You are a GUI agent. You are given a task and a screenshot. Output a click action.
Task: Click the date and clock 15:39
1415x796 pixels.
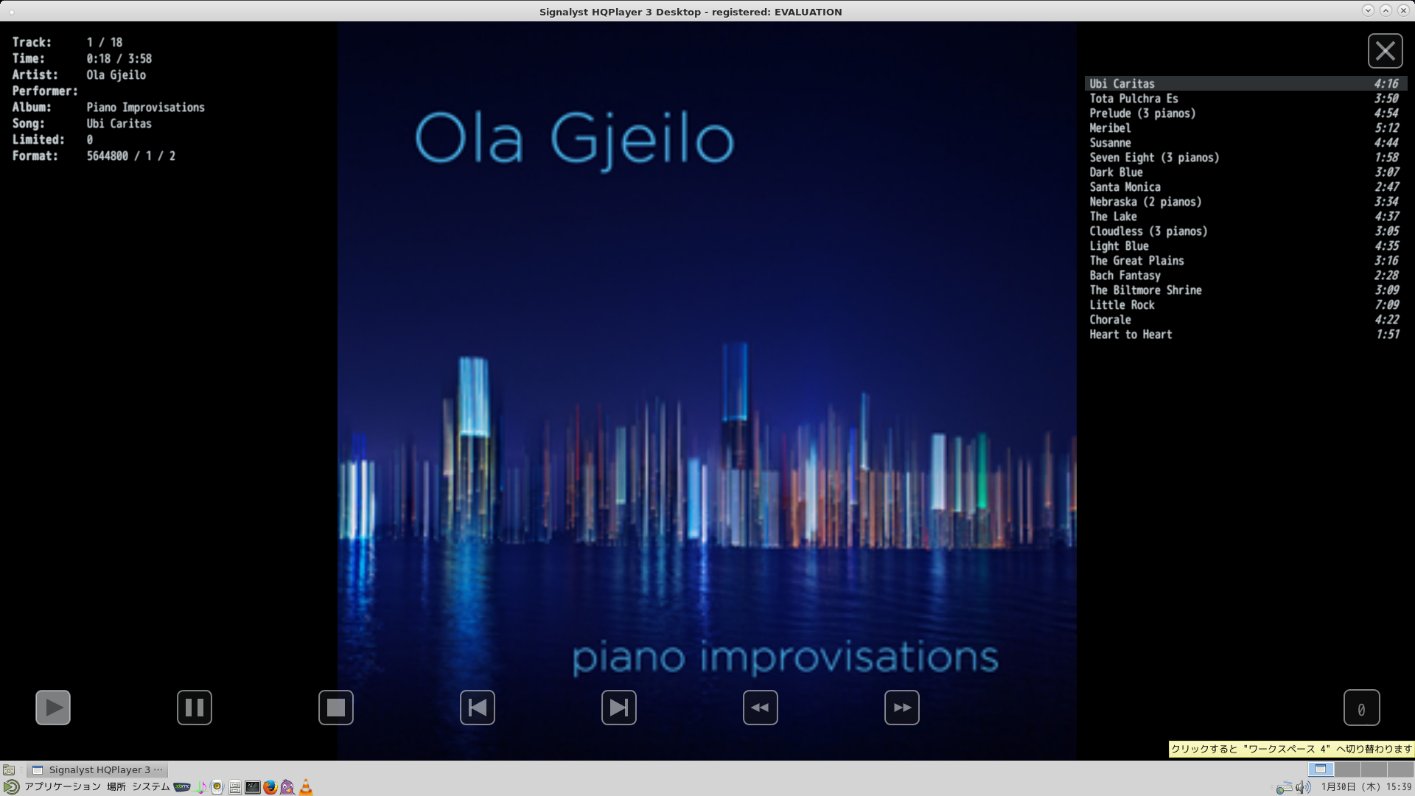click(x=1366, y=787)
